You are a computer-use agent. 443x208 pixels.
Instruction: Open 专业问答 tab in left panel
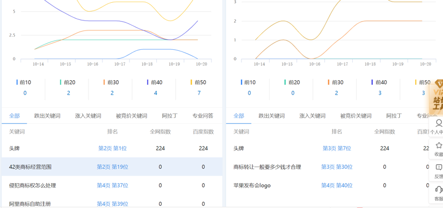[203, 116]
